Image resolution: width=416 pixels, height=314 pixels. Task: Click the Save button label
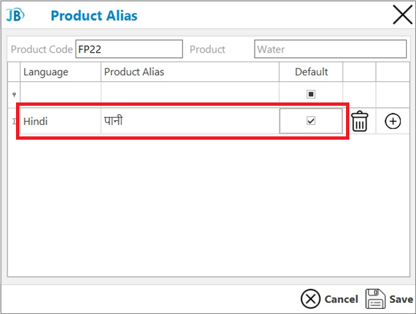[401, 299]
